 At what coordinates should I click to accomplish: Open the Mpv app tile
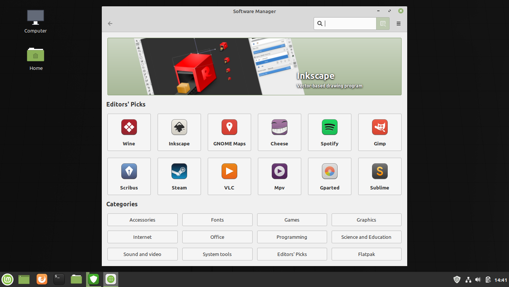point(280,176)
